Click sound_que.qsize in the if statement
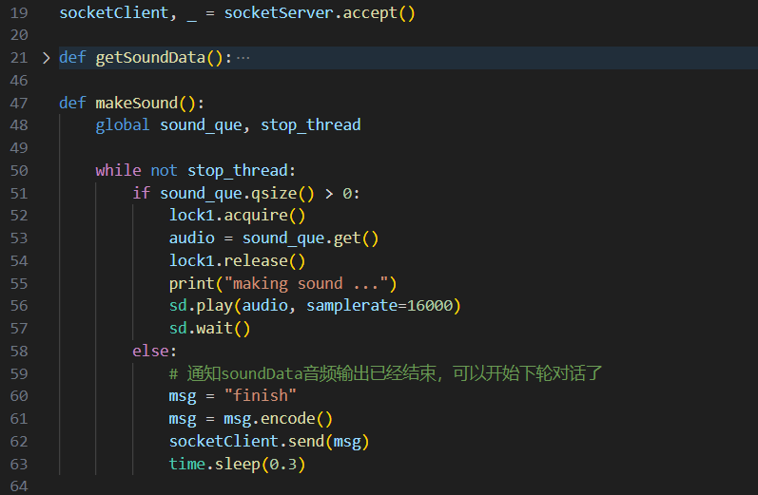Viewport: 758px width, 495px height. [x=237, y=194]
